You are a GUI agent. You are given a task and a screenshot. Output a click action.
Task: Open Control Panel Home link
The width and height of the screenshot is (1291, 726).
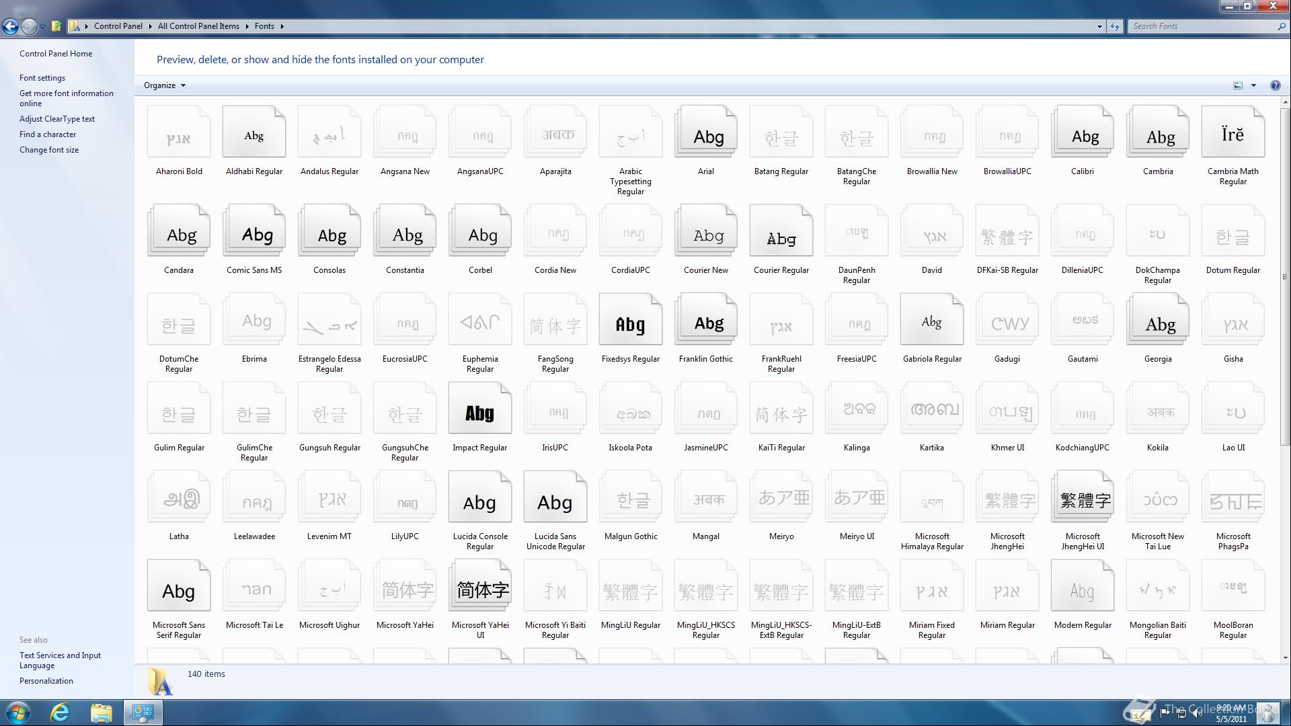56,54
